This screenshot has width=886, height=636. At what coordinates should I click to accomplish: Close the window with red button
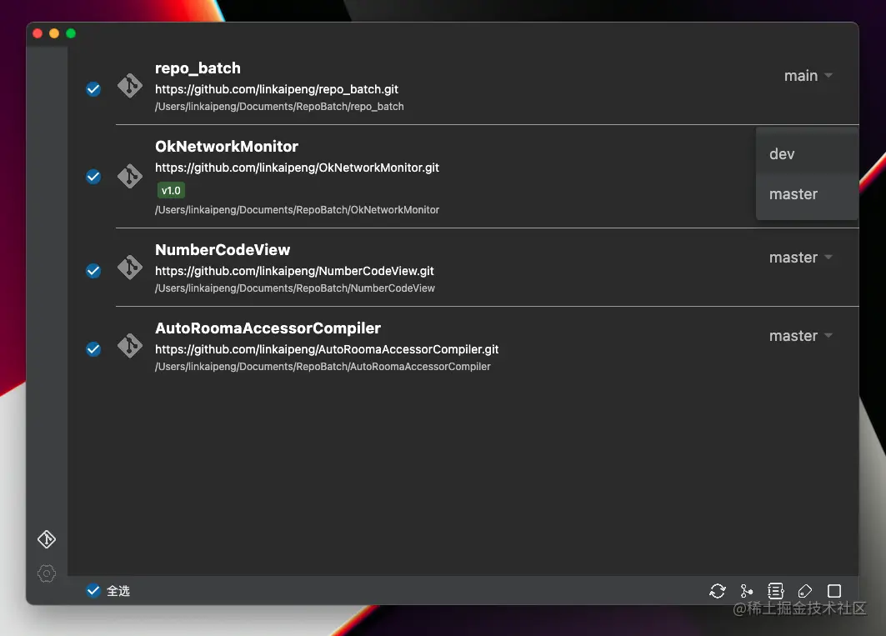click(x=38, y=33)
